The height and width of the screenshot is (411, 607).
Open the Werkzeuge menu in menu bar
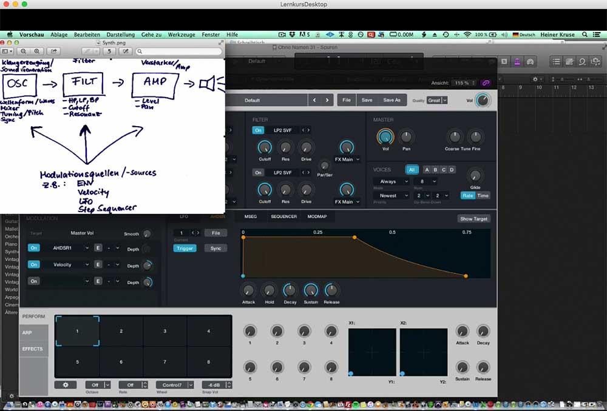(181, 35)
